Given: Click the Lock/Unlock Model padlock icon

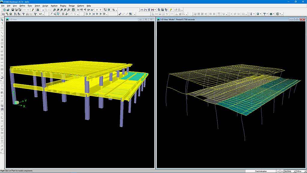Looking at the screenshot, I should [38, 10].
